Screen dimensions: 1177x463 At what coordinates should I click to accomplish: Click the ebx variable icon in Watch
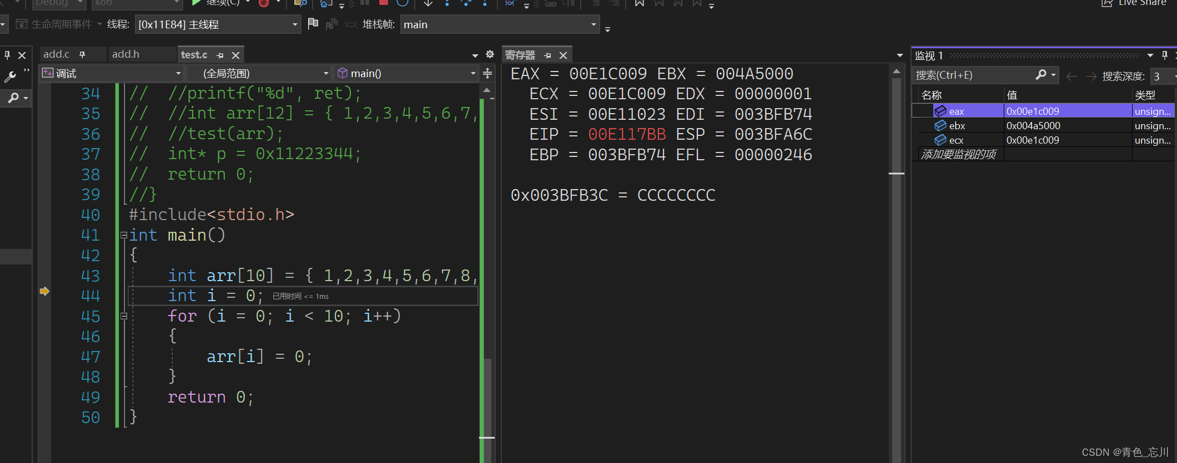(x=940, y=126)
